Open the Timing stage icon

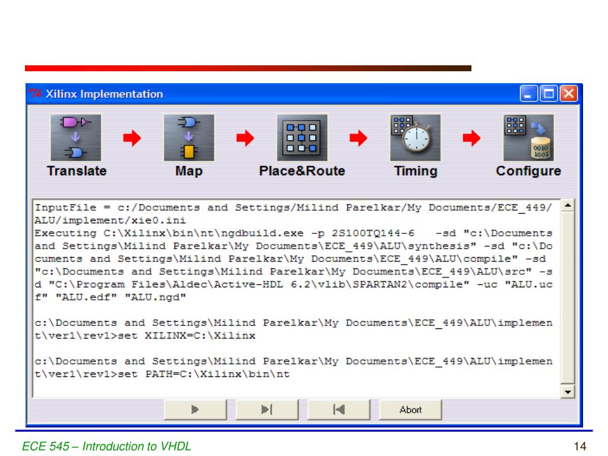415,138
